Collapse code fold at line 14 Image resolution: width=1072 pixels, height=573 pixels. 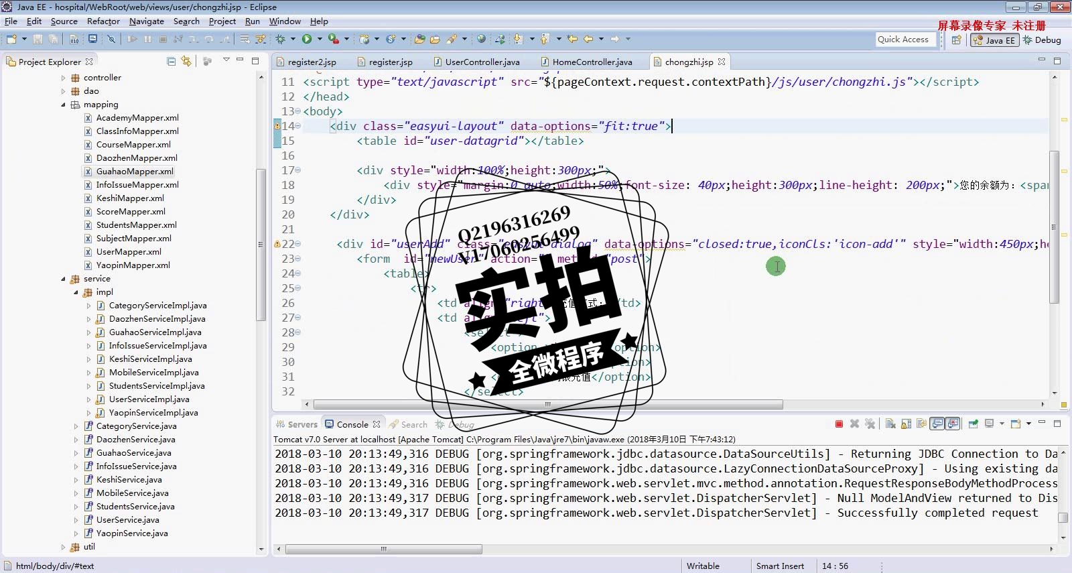(x=298, y=126)
